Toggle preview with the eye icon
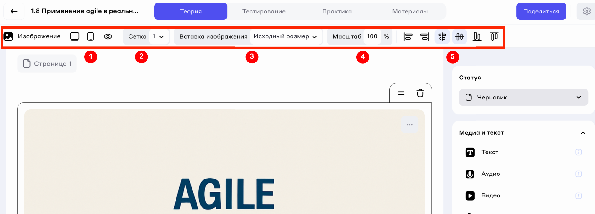Image resolution: width=595 pixels, height=214 pixels. tap(108, 36)
